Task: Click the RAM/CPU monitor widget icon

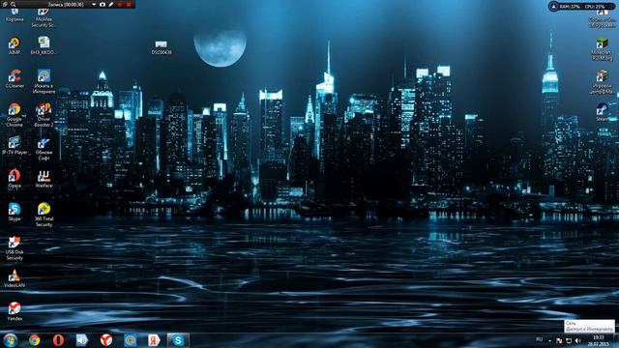Action: (x=553, y=7)
